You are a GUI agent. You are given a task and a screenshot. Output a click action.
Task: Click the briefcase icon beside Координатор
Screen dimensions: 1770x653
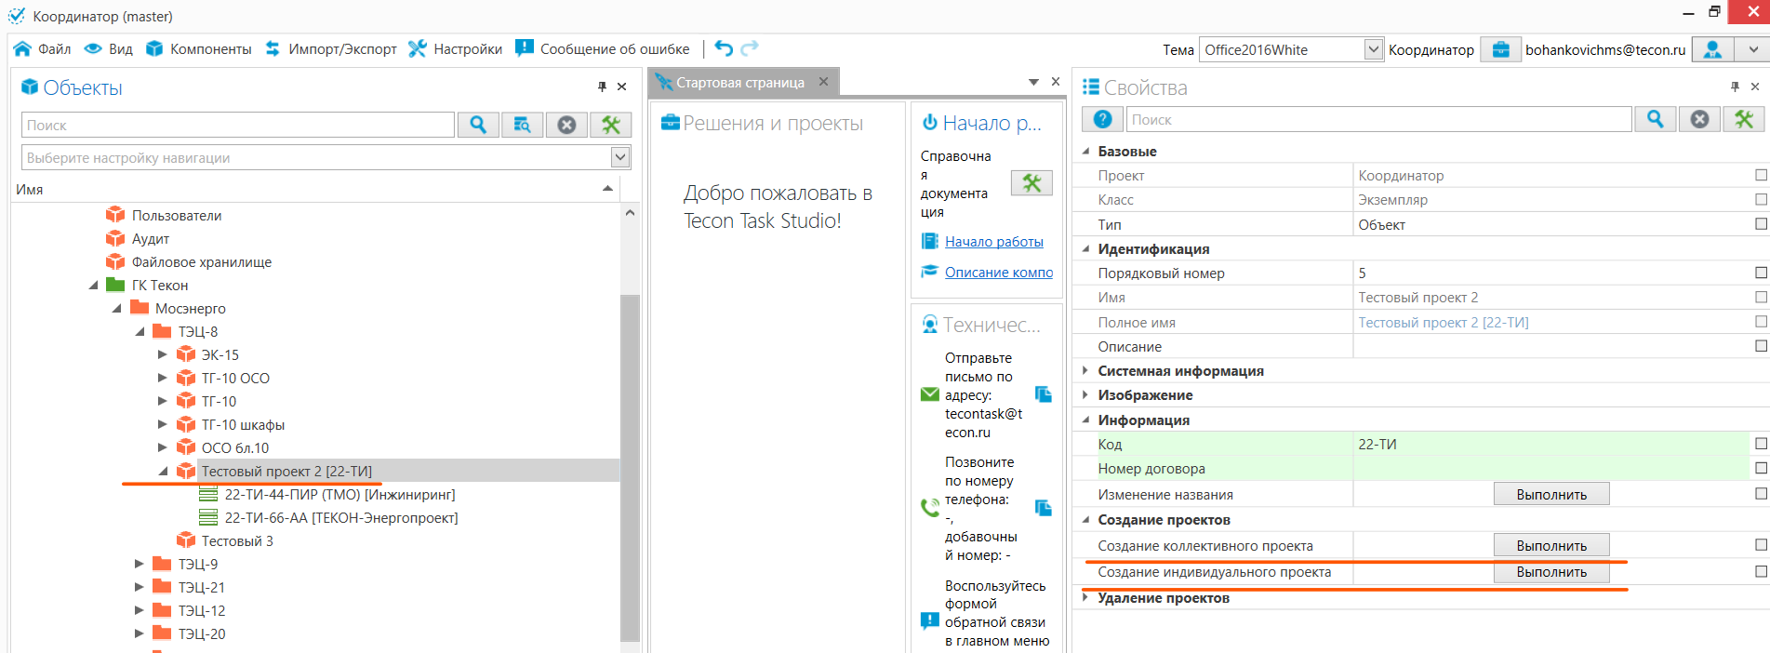(x=1500, y=49)
